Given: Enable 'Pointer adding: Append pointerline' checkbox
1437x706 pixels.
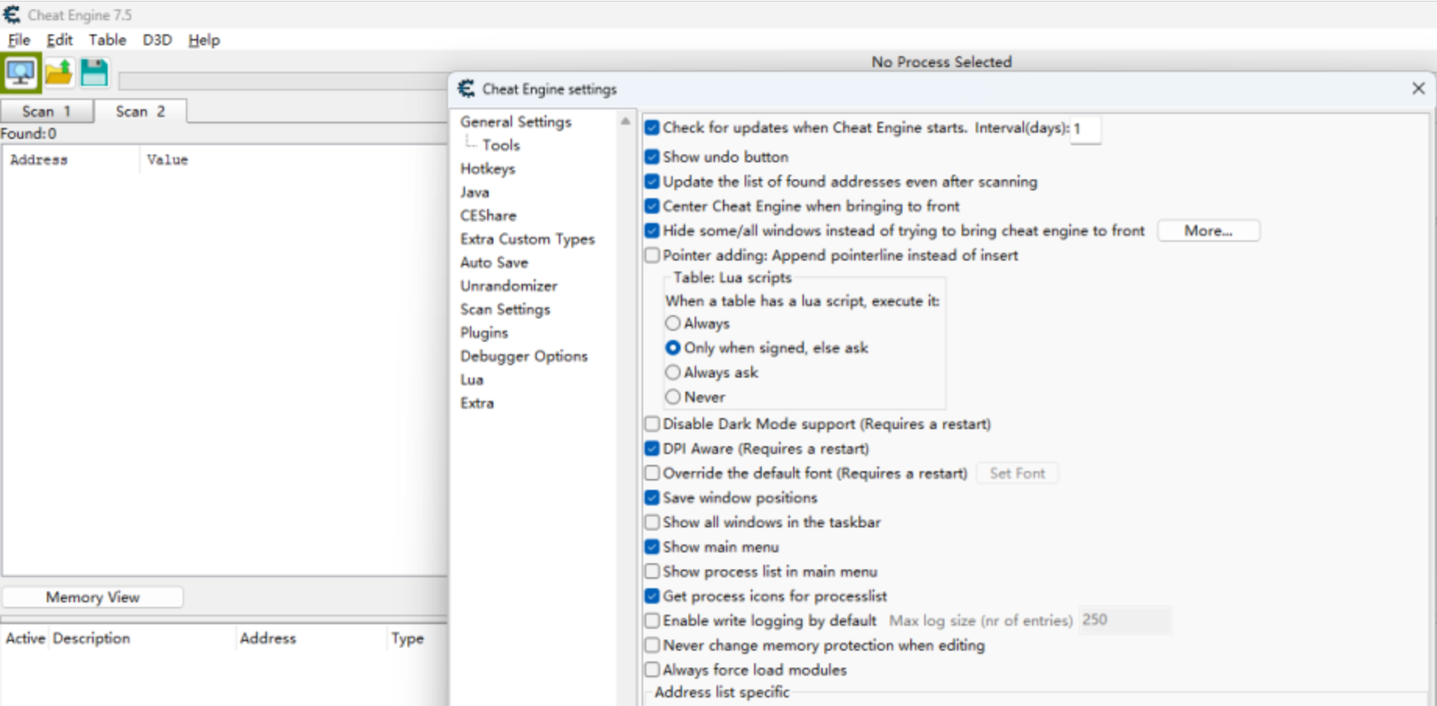Looking at the screenshot, I should (653, 255).
